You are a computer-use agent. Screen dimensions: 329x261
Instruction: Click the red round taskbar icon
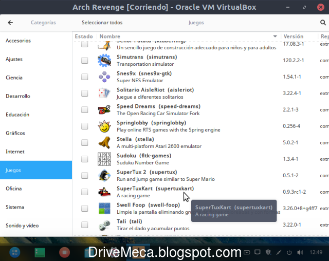point(65,252)
